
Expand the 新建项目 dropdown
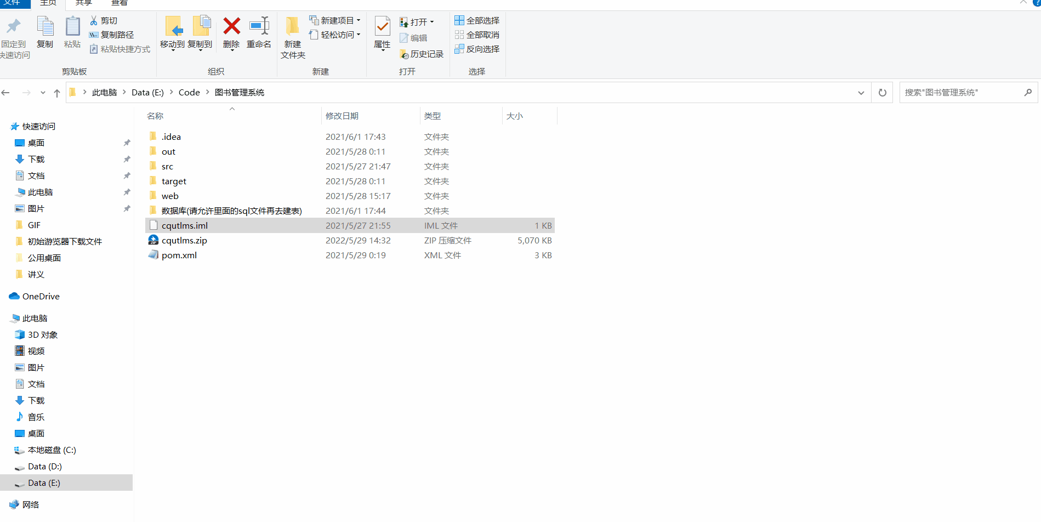[359, 20]
